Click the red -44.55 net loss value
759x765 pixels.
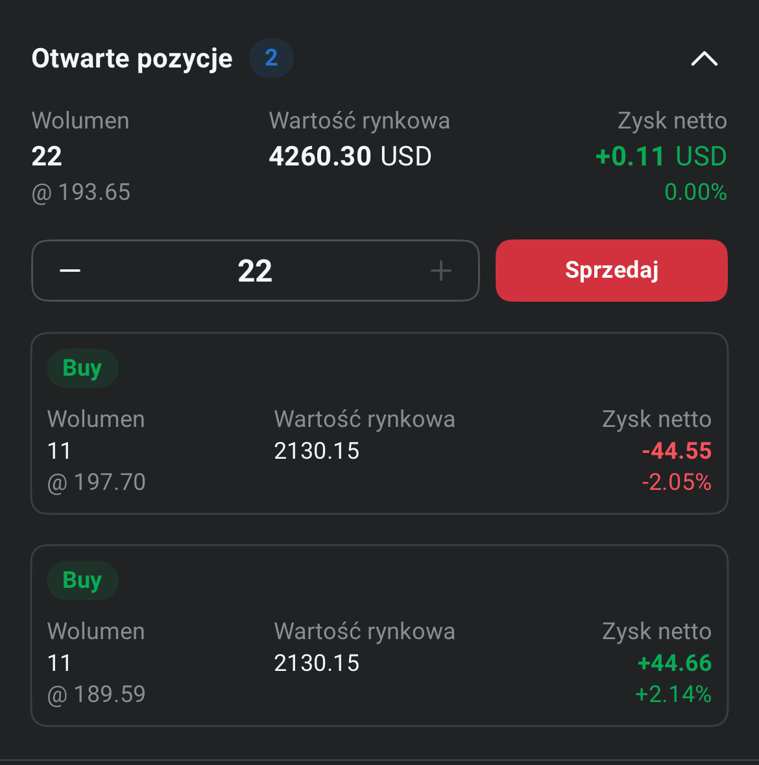[x=677, y=451]
